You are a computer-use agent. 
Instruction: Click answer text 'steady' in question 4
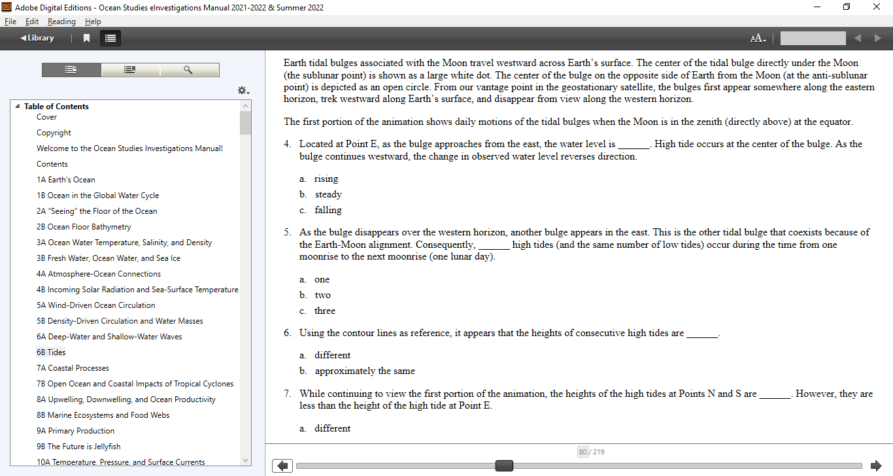click(x=328, y=194)
